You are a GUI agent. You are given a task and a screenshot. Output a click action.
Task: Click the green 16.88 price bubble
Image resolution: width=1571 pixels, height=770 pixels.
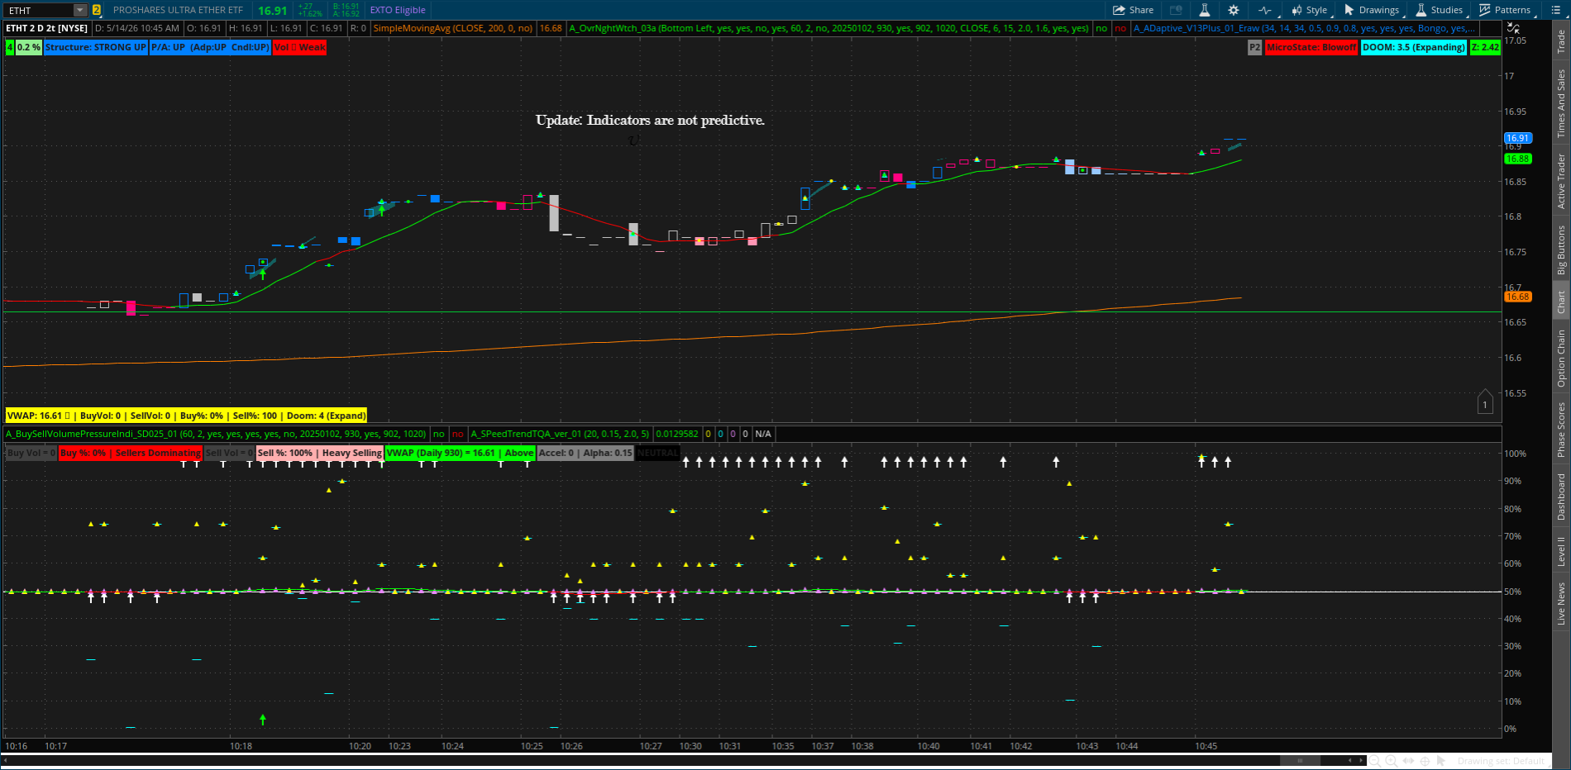[1517, 159]
